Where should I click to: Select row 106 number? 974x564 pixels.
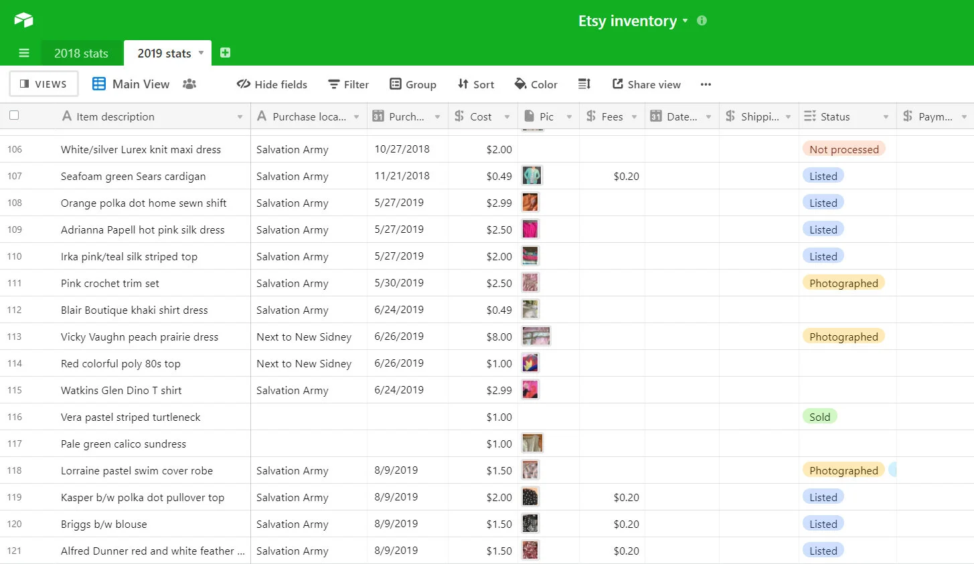[15, 149]
